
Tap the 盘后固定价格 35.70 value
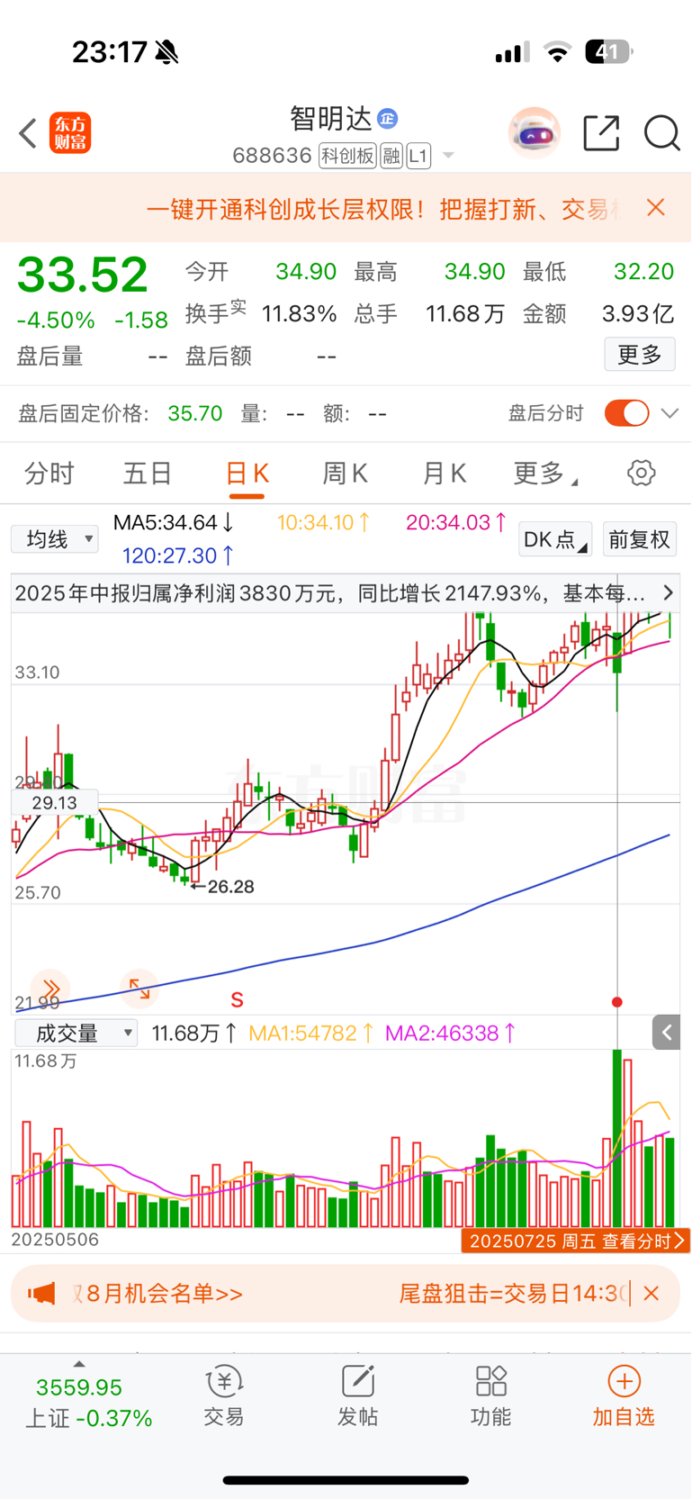pos(195,413)
